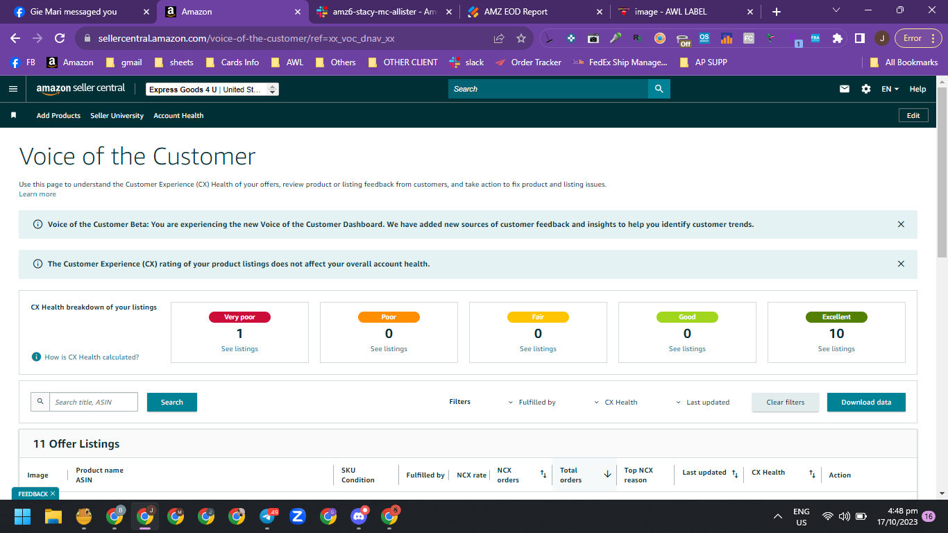Open the Chrome profile J avatar
948x533 pixels.
[x=881, y=38]
